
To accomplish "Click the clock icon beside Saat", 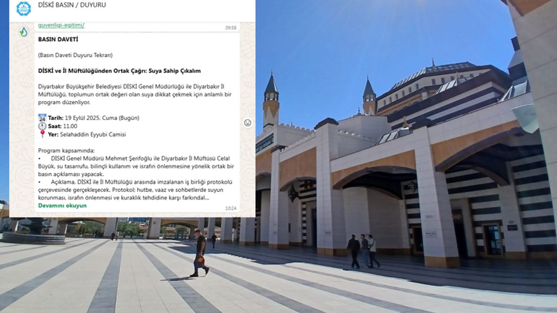I will pos(42,126).
